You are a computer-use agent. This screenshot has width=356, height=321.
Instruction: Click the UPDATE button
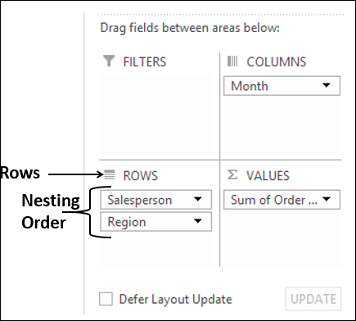click(313, 299)
